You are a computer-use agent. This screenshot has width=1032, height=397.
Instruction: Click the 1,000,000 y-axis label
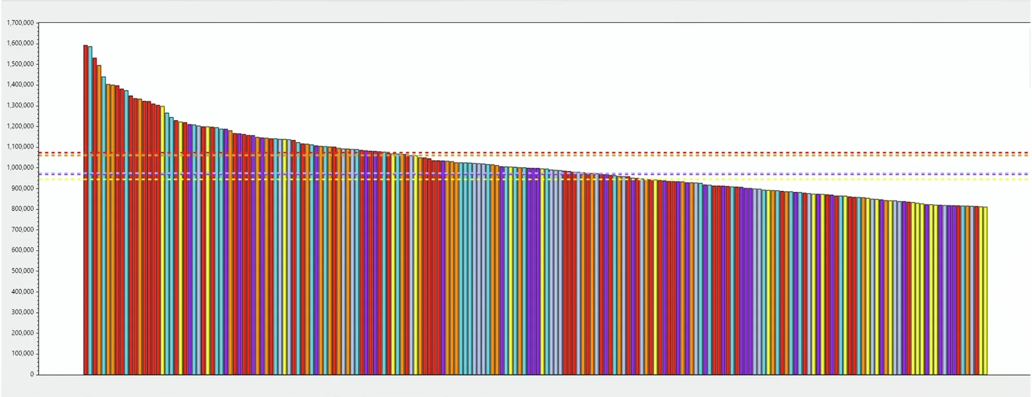20,168
